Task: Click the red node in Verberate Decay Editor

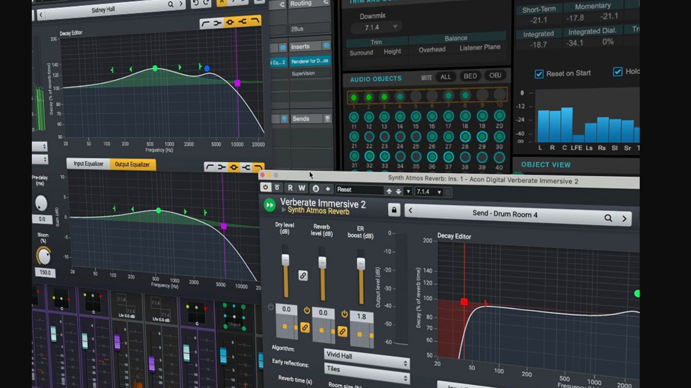Action: click(464, 302)
